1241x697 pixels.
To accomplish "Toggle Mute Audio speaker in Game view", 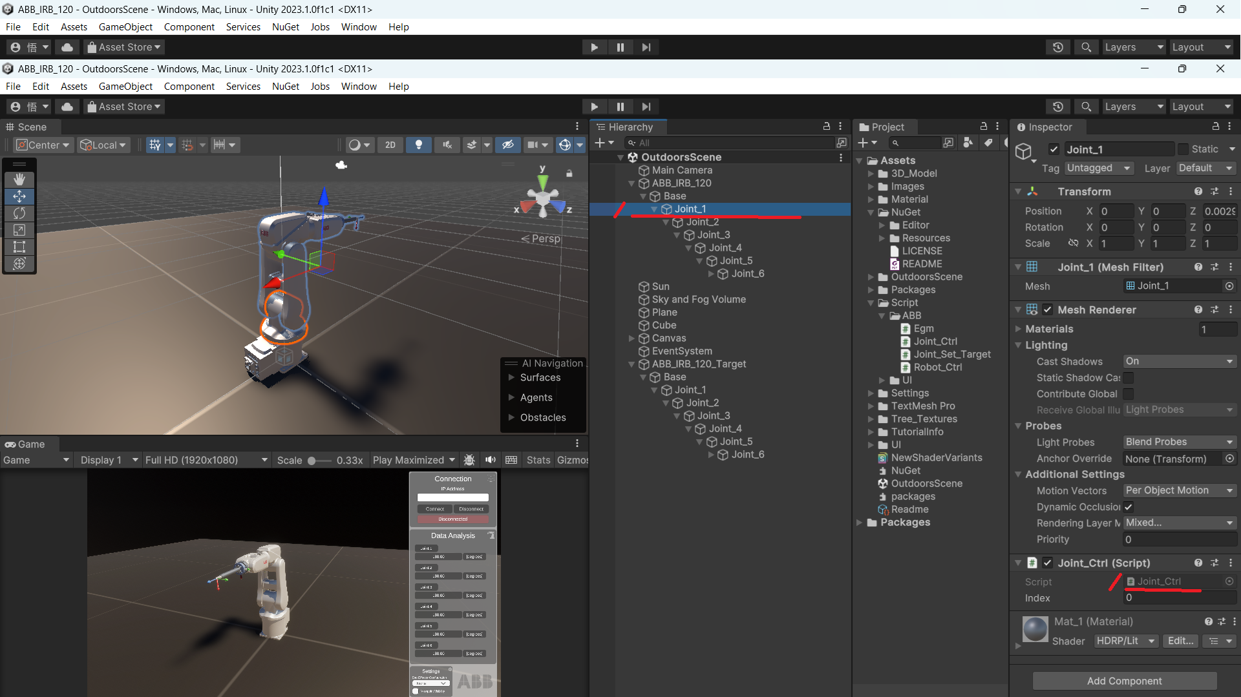I will click(x=491, y=460).
